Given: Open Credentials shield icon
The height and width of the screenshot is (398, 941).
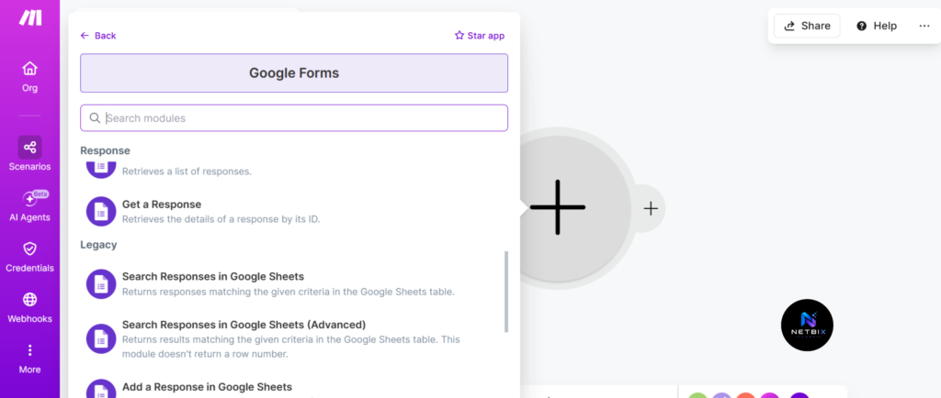Looking at the screenshot, I should point(29,249).
